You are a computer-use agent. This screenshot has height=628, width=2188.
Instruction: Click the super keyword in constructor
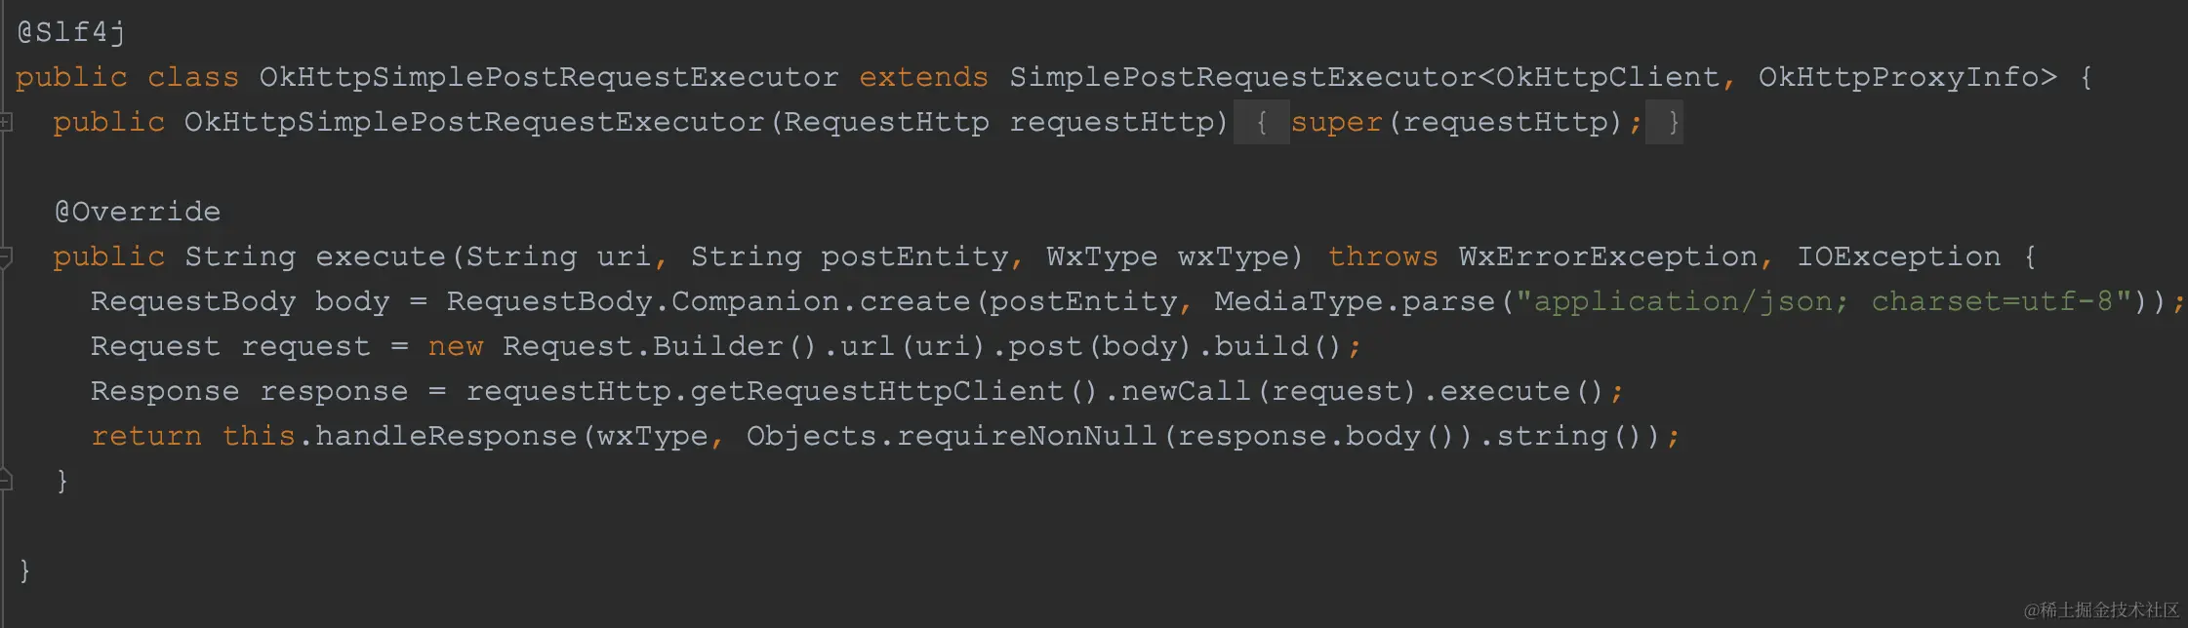[1336, 123]
